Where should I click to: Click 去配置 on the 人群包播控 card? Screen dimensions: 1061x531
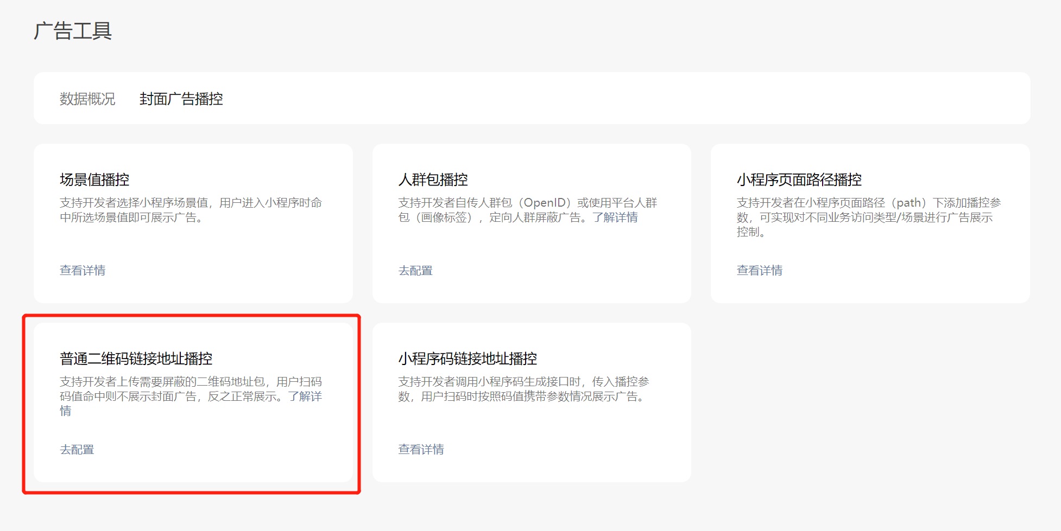tap(415, 270)
